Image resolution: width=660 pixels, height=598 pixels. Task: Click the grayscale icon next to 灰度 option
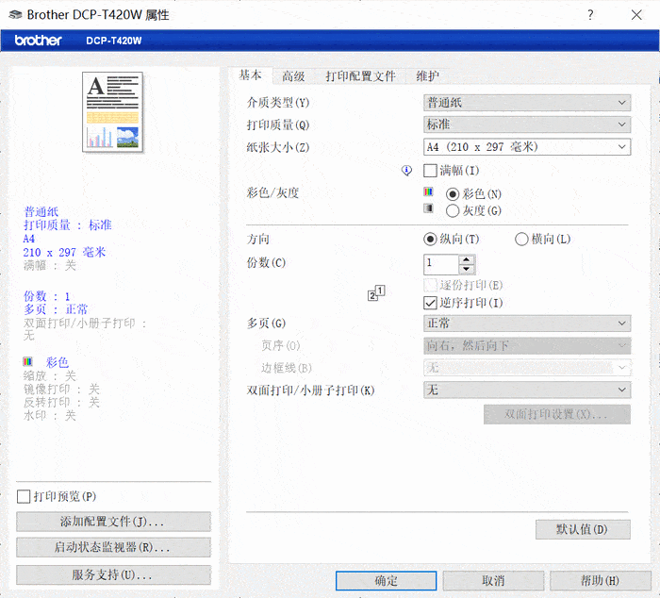(428, 208)
